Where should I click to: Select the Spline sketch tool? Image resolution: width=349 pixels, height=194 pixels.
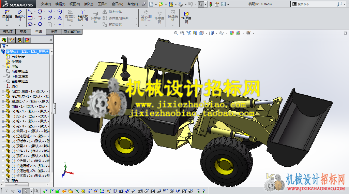(50, 12)
